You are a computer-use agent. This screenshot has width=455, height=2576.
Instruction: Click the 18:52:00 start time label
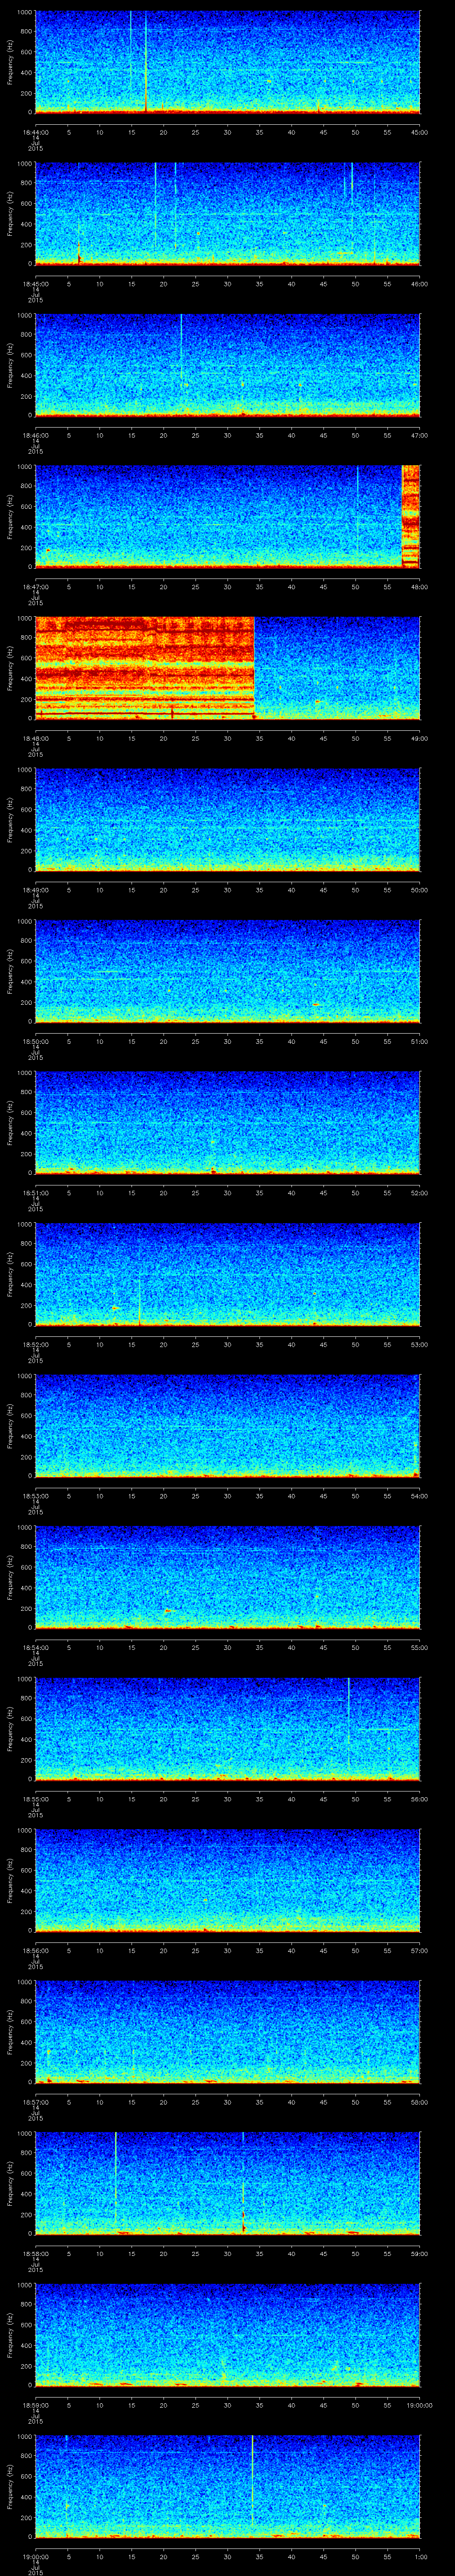(x=36, y=1344)
